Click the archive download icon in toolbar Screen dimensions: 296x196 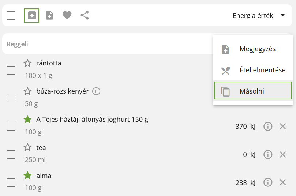(32, 15)
